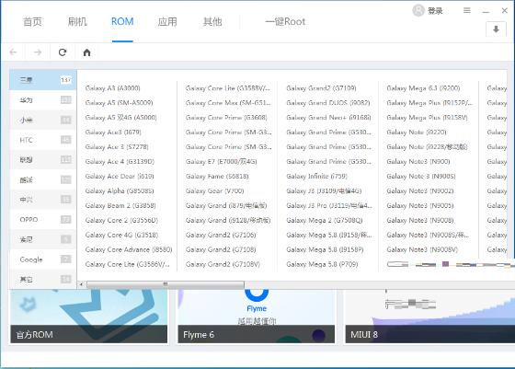The image size is (515, 369).
Task: Open Galaxy Note (i9220) model
Action: point(417,133)
